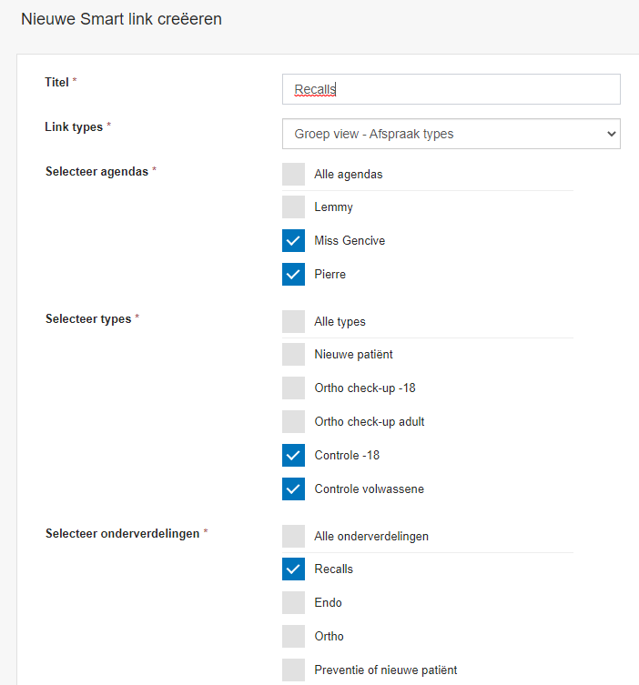Check Alle onderverdelingen checkbox
This screenshot has height=685, width=639.
[293, 536]
